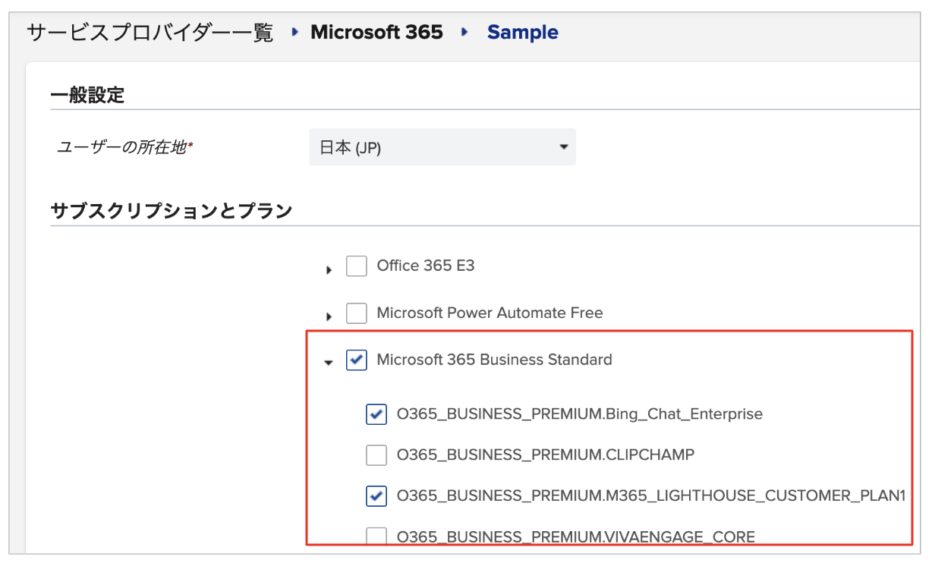The image size is (932, 566).
Task: Click the O365_BUSINESS_PREMIUM.M365_LIGHTHOUSE_CUSTOMER_PLAN1 label
Action: pos(652,496)
